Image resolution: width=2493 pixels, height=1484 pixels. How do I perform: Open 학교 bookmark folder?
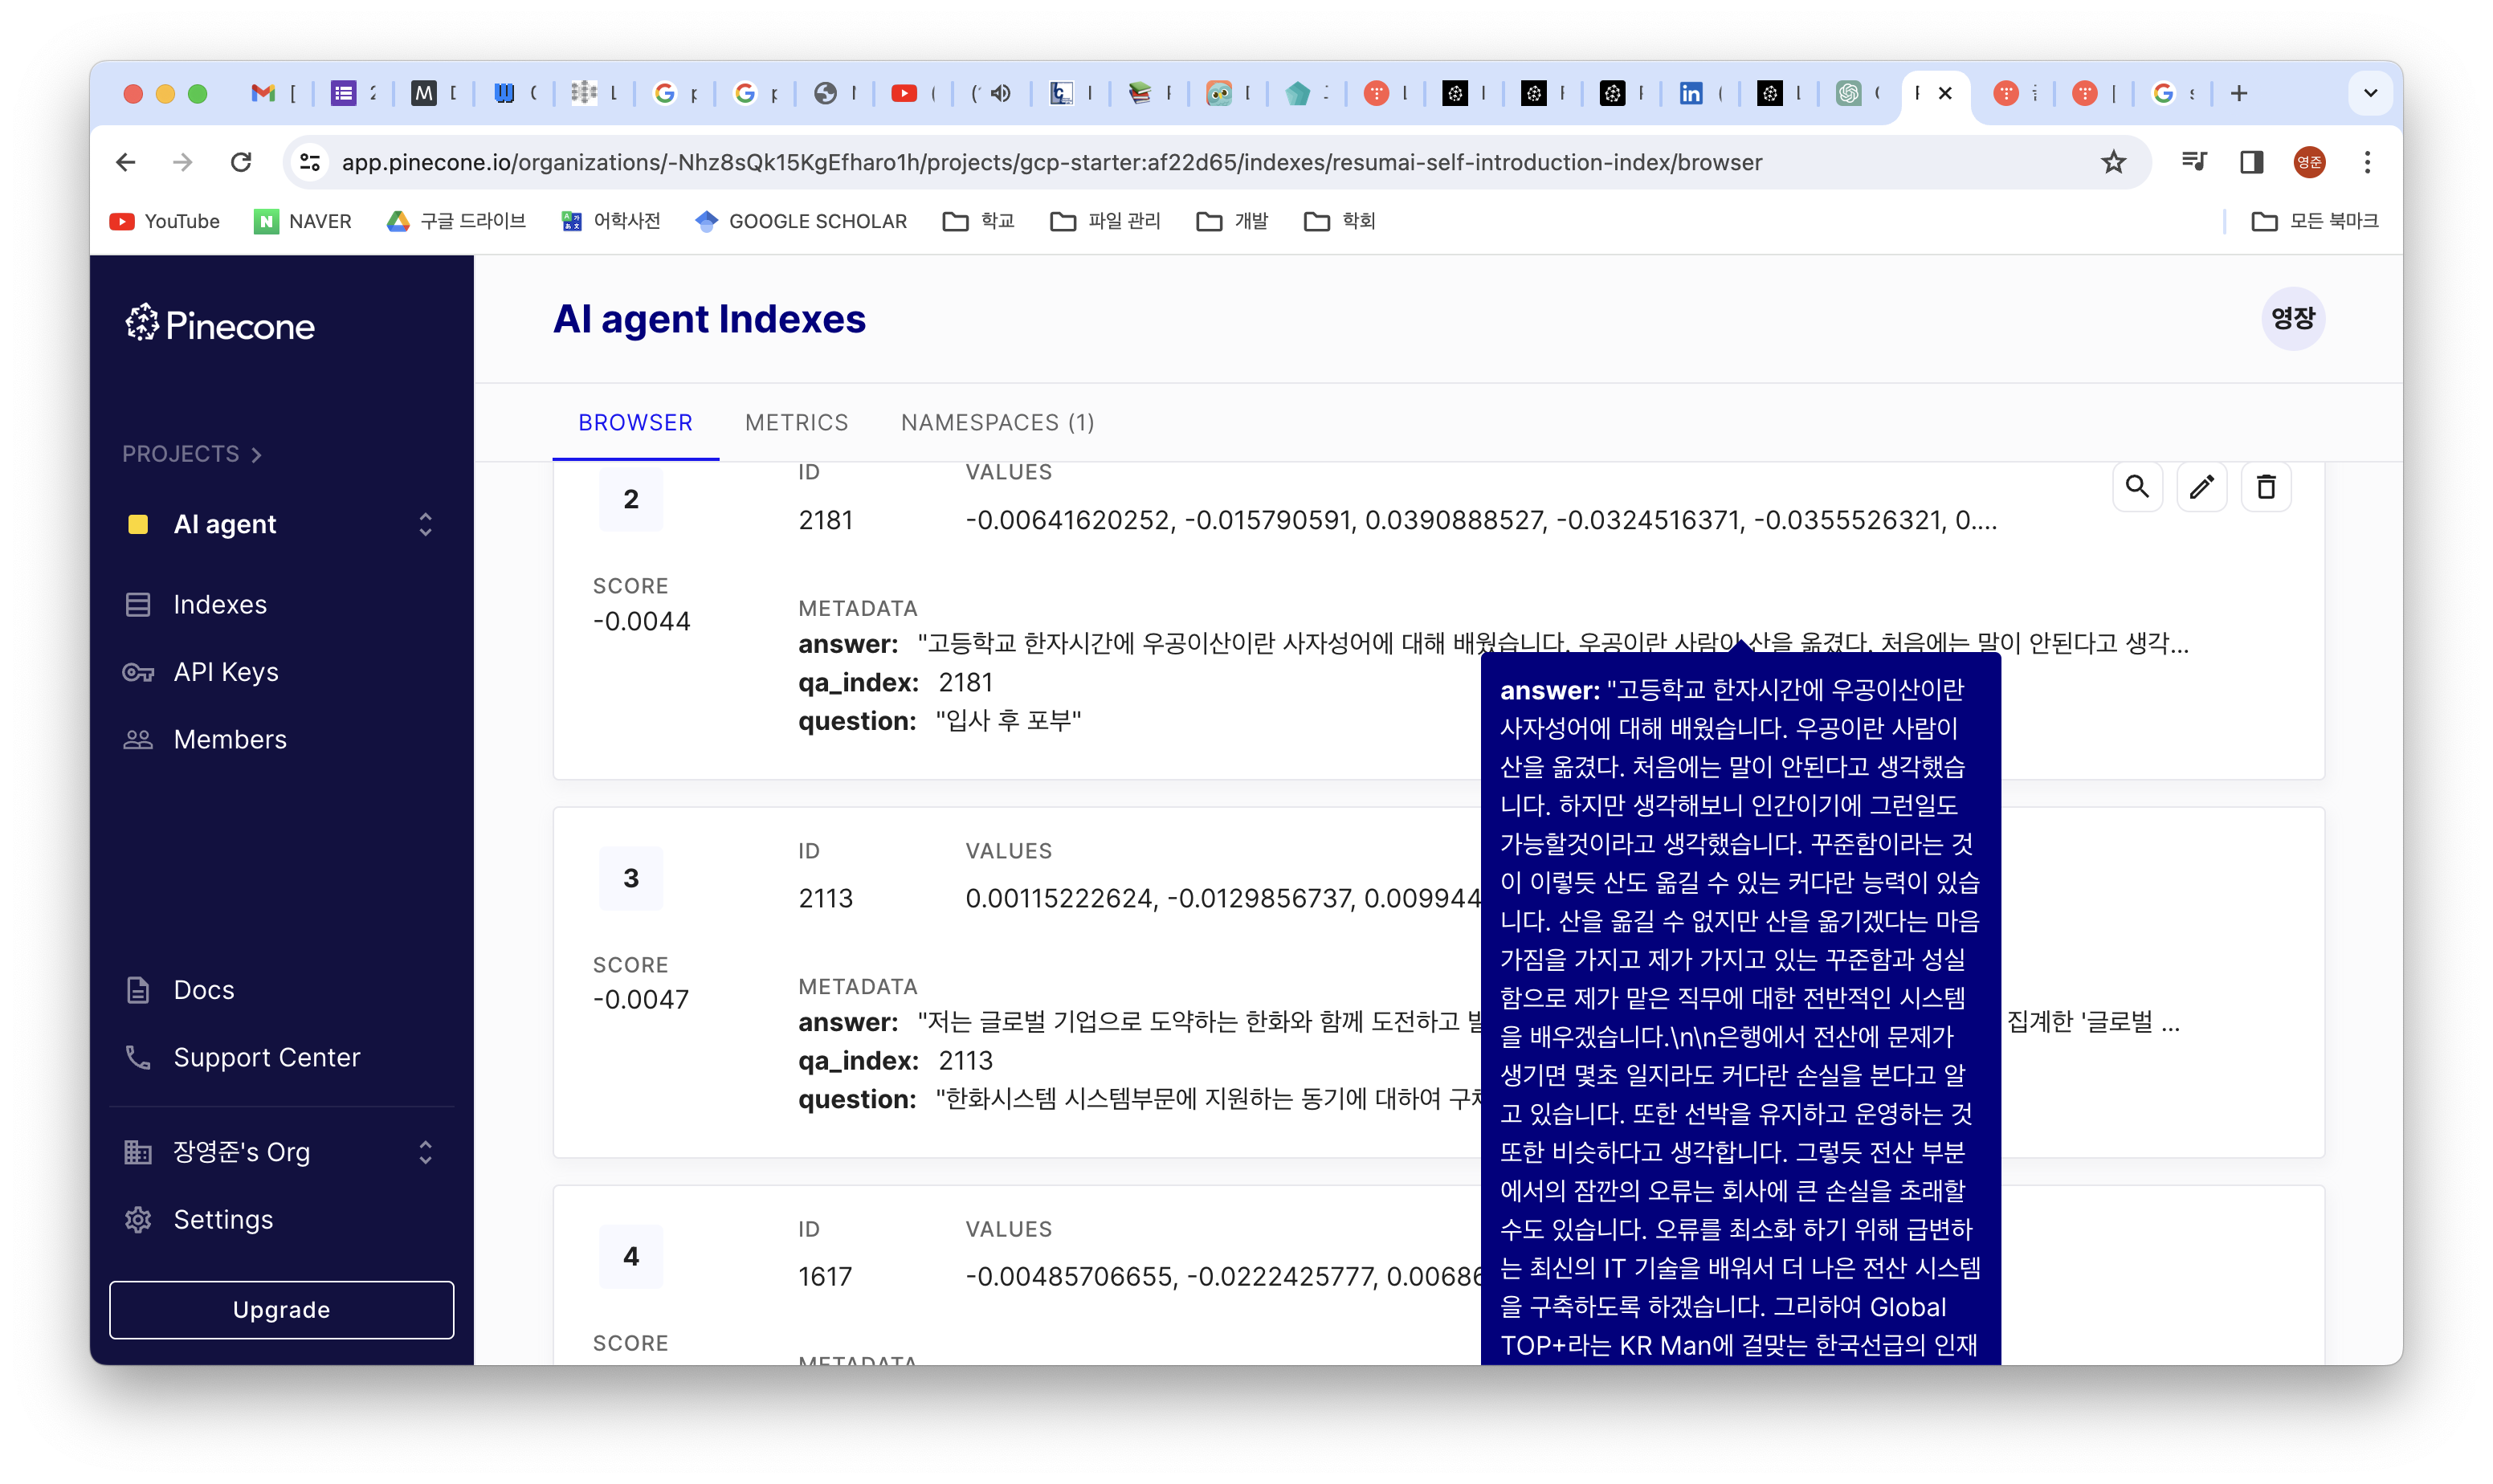tap(979, 221)
